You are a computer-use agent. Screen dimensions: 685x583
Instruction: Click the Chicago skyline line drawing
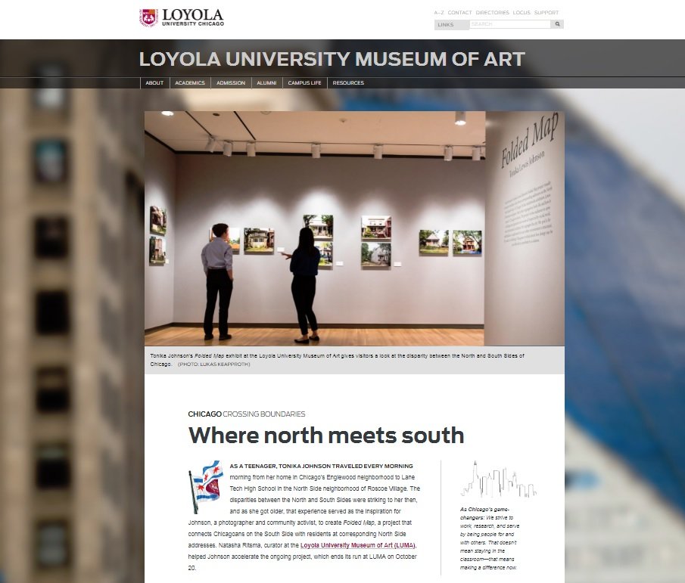tap(498, 479)
